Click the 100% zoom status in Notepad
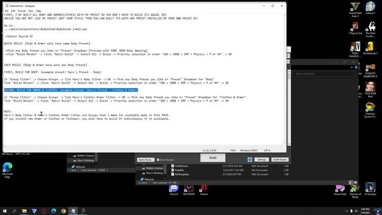Screen dimensions: 382x215 [x=233, y=150]
